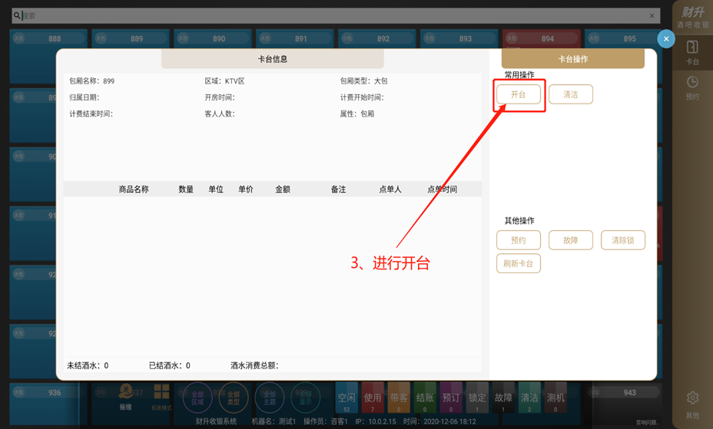
Task: Filter rooms by 锁定 status
Action: coord(477,398)
